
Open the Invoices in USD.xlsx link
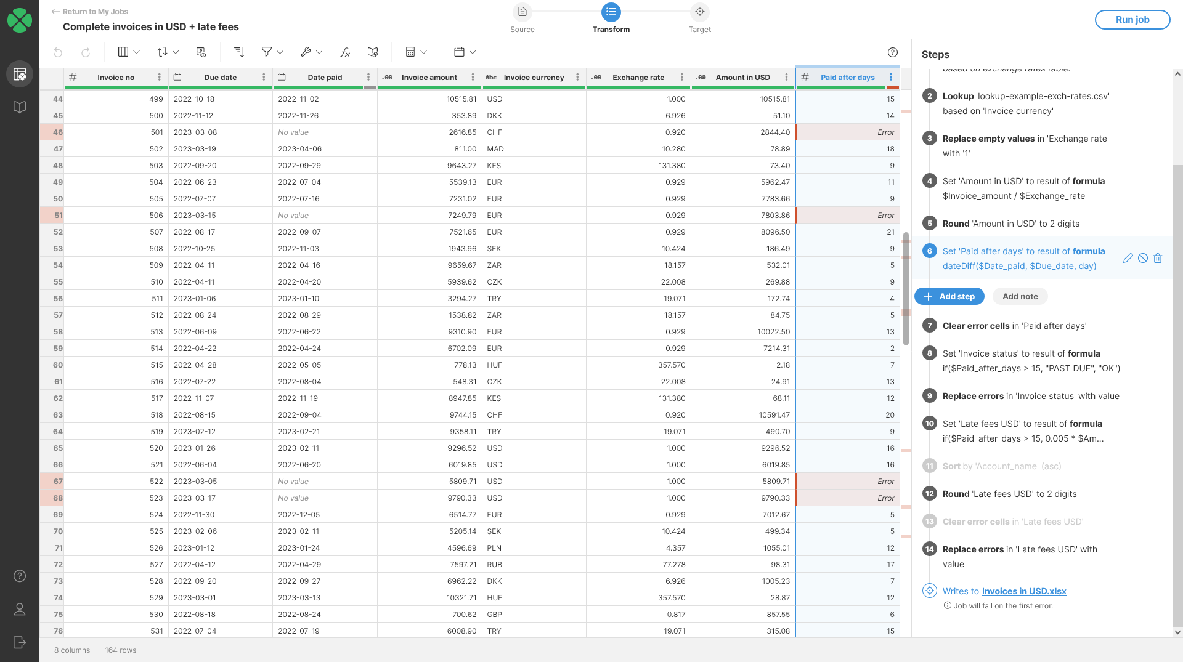click(x=1024, y=591)
